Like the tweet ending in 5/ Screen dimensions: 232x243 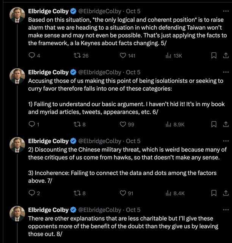[x=123, y=55]
